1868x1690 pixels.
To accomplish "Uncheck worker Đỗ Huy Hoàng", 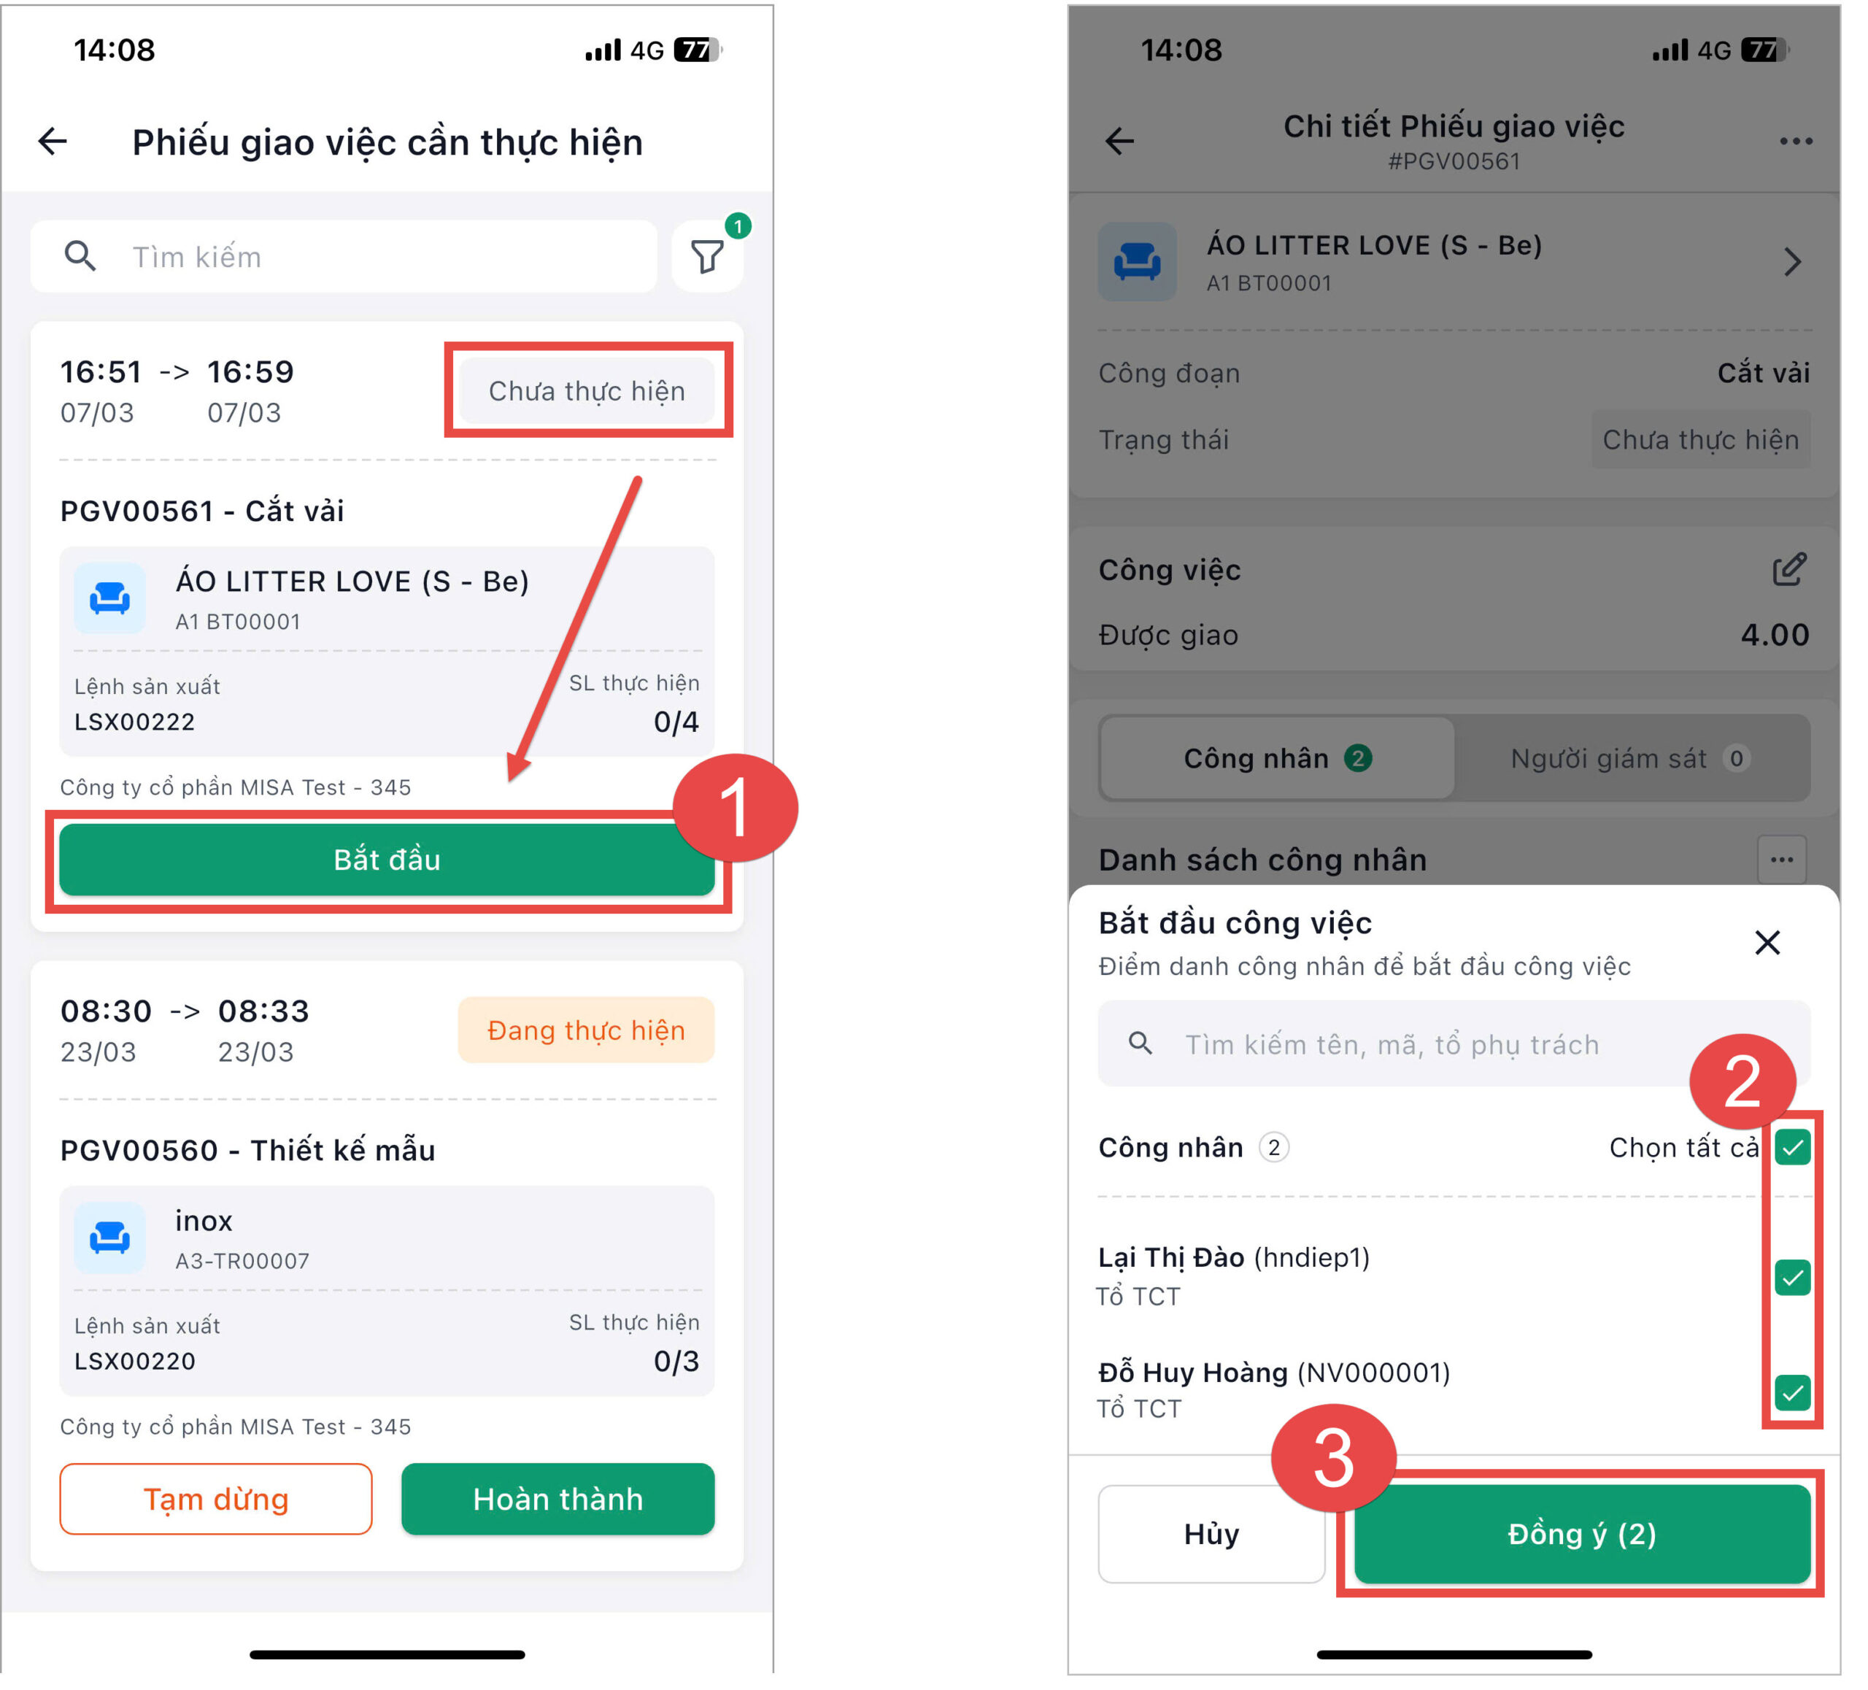I will (x=1793, y=1392).
